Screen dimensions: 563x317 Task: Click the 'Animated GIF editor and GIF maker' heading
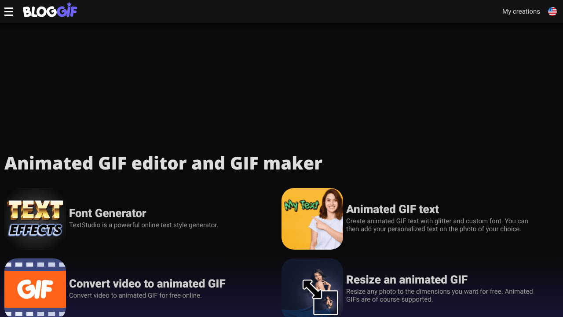click(163, 163)
